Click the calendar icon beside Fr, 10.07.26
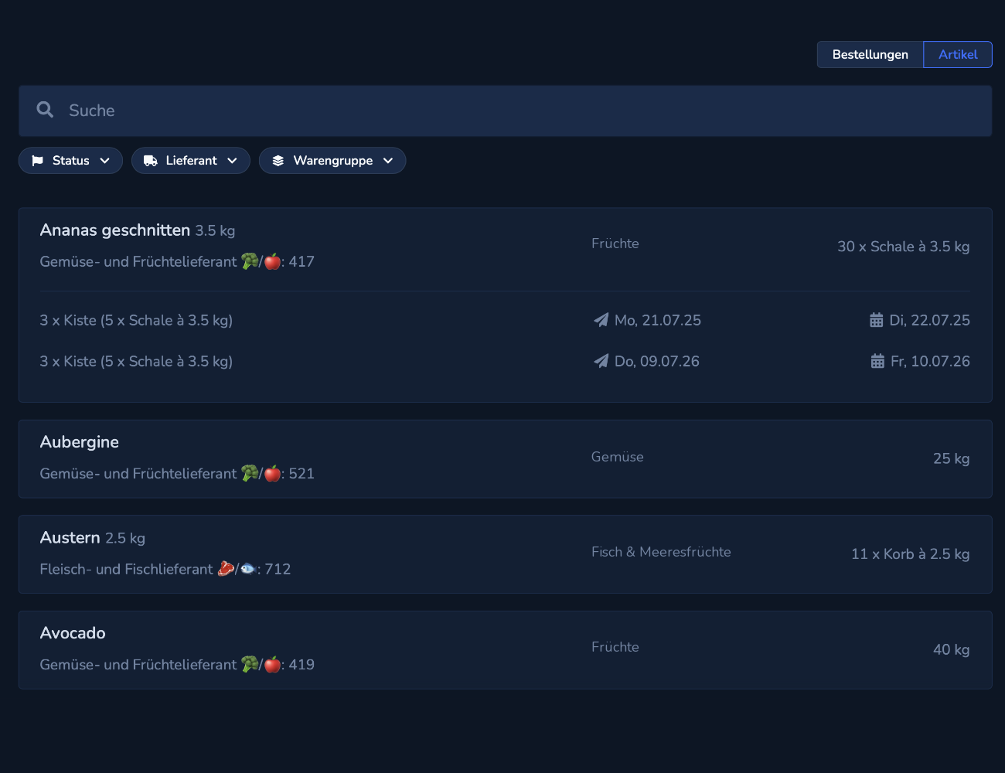The height and width of the screenshot is (773, 1005). [877, 361]
